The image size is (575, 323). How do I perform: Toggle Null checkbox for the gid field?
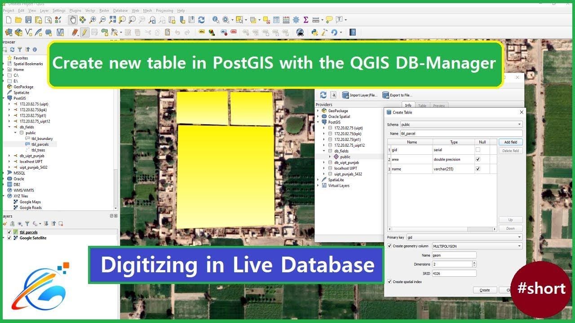(478, 150)
